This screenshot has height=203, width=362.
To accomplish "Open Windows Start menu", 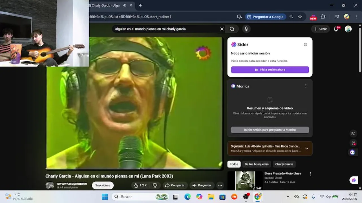I will click(x=105, y=197).
